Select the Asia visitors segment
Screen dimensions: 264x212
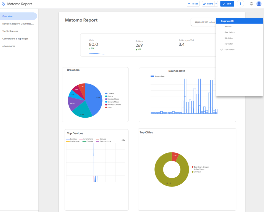[x=229, y=32]
